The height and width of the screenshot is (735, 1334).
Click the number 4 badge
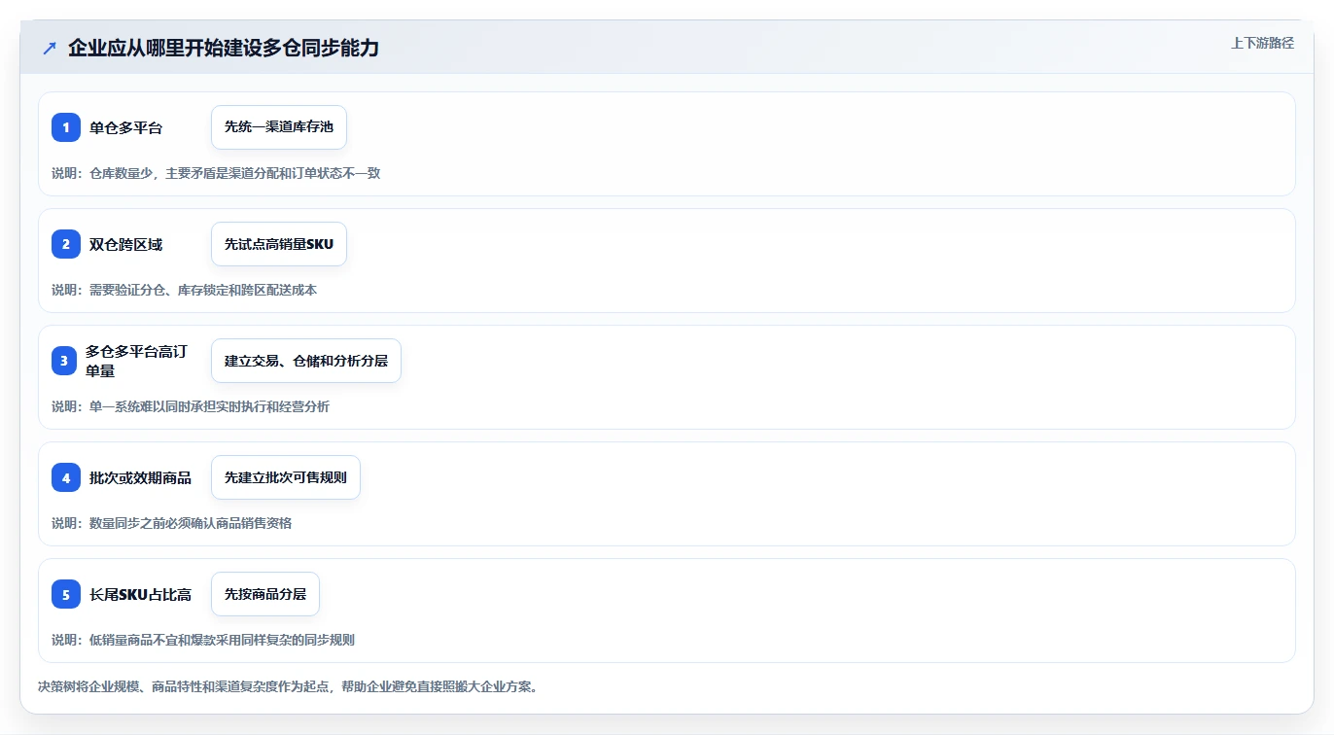66,477
